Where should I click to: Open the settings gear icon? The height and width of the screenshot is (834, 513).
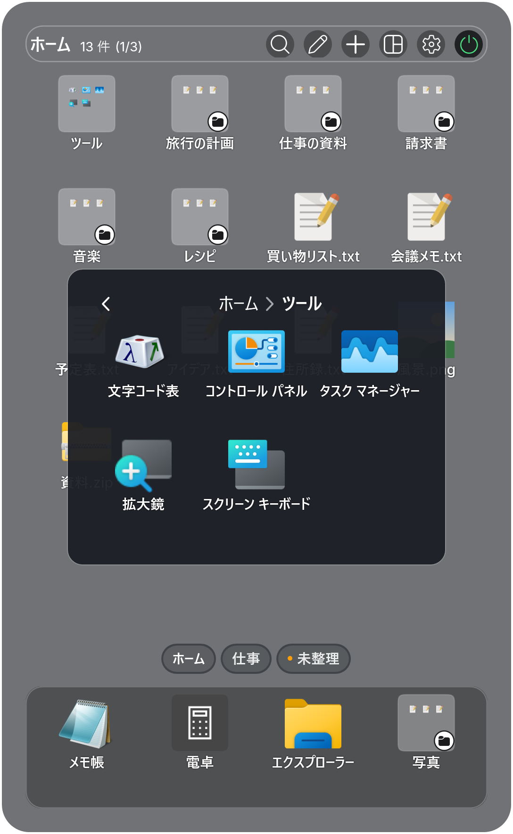(x=431, y=45)
